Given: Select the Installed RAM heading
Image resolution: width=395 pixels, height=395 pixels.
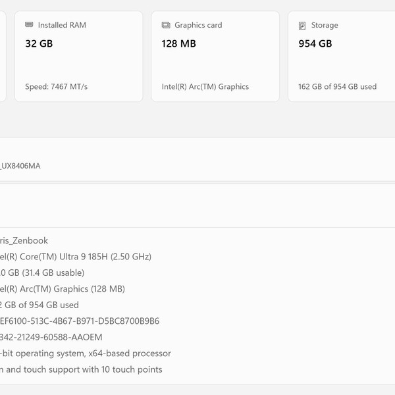Looking at the screenshot, I should (x=62, y=25).
